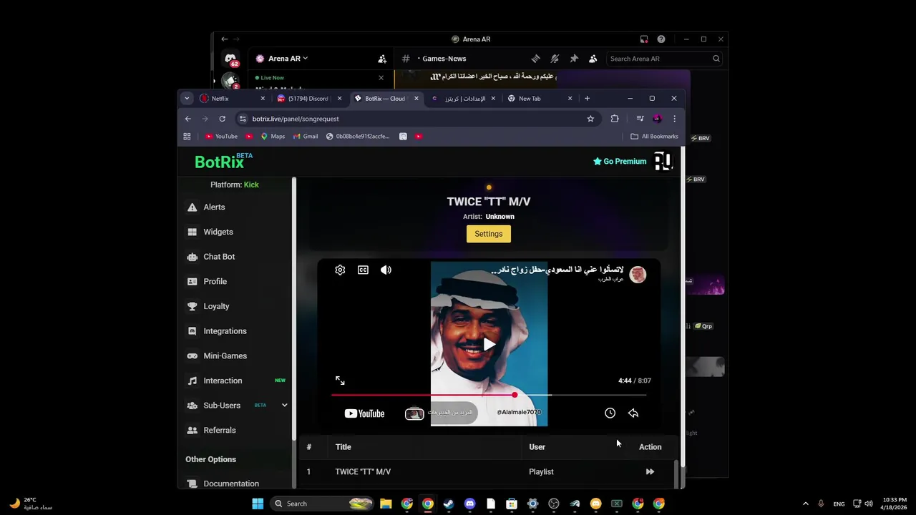Dismiss Live Now card in Discord

pyautogui.click(x=381, y=78)
